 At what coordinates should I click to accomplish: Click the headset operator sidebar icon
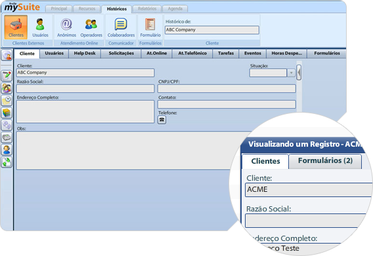click(7, 150)
